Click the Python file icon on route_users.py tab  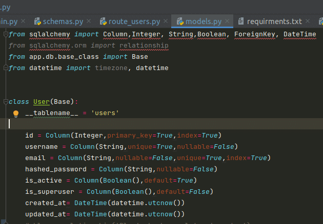tap(102, 21)
